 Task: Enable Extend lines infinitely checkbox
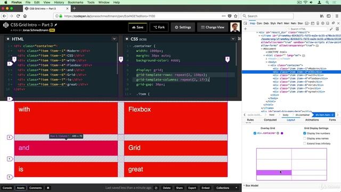(305, 143)
